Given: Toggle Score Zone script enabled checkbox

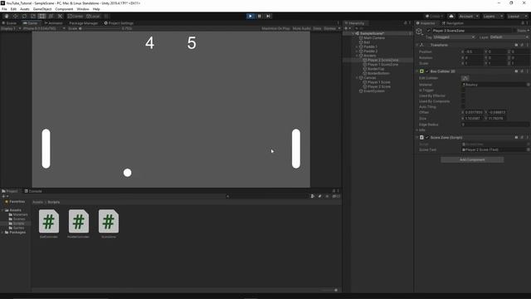Looking at the screenshot, I should 427,138.
